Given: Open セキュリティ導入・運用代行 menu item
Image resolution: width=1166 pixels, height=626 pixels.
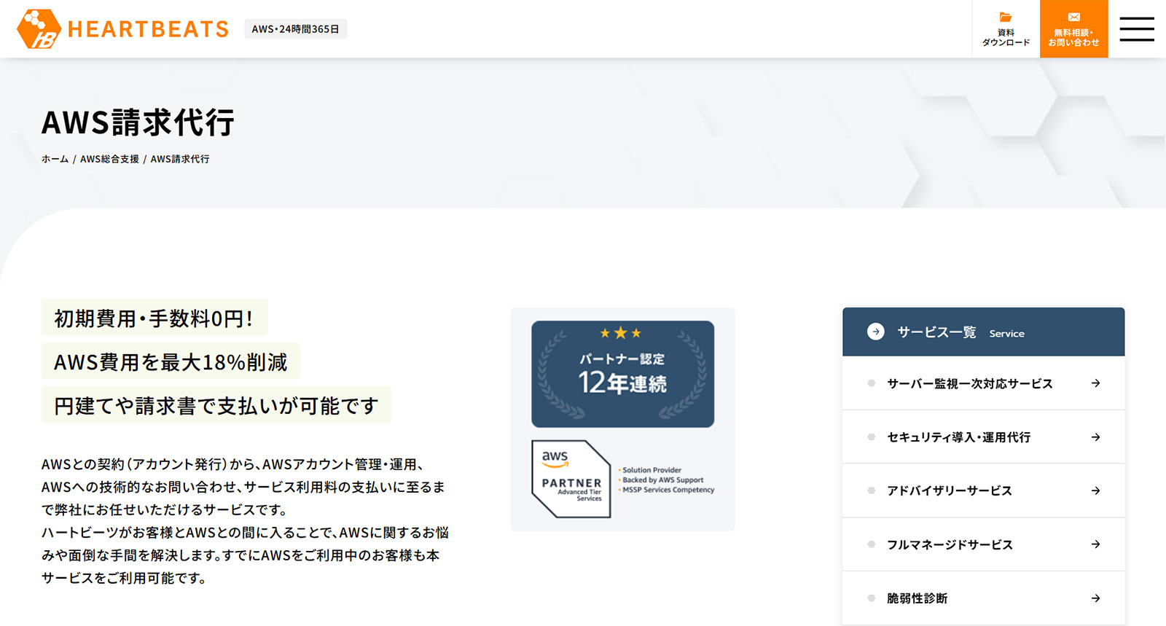Looking at the screenshot, I should 983,437.
